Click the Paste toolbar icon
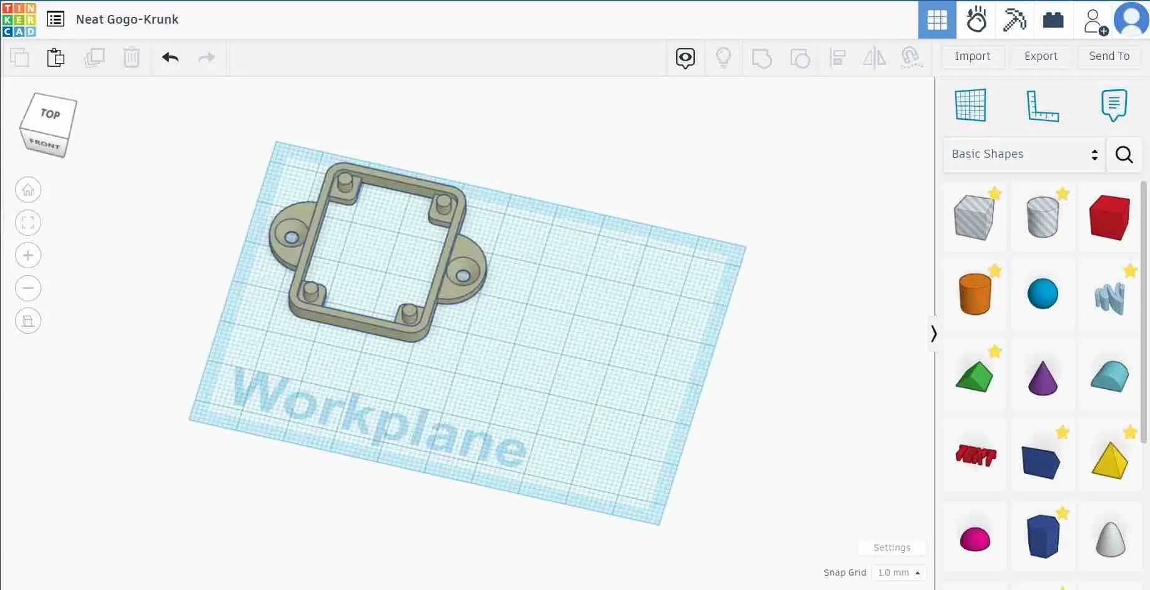Image resolution: width=1150 pixels, height=590 pixels. 56,57
